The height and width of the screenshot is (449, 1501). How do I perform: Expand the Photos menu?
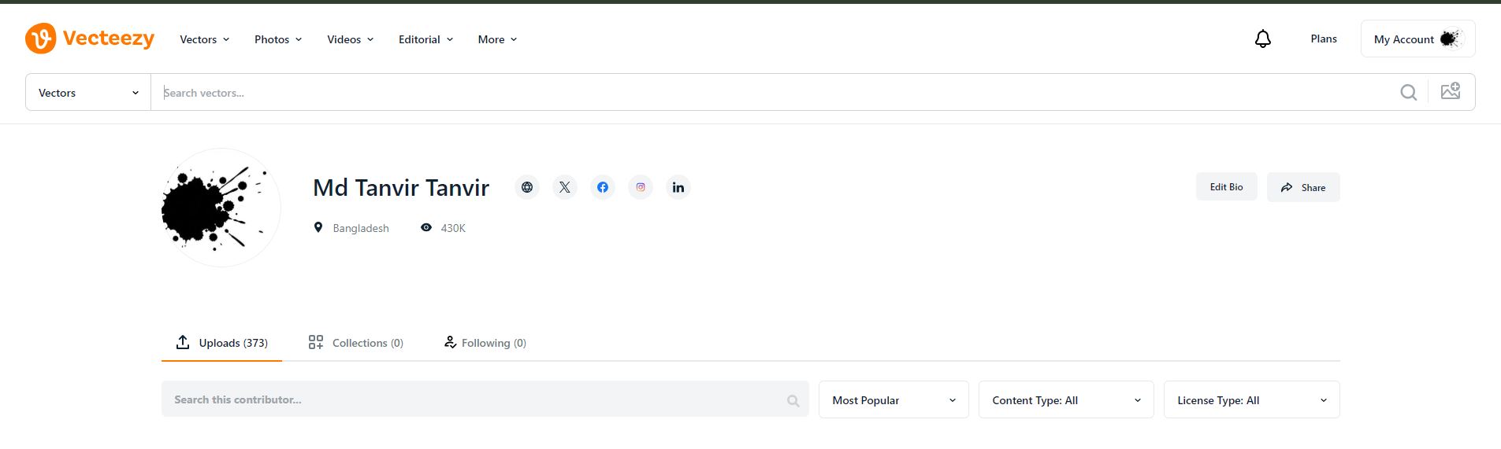point(278,39)
